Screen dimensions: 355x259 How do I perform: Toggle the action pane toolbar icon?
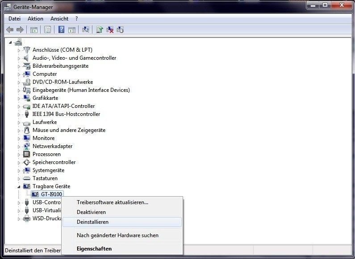click(72, 29)
